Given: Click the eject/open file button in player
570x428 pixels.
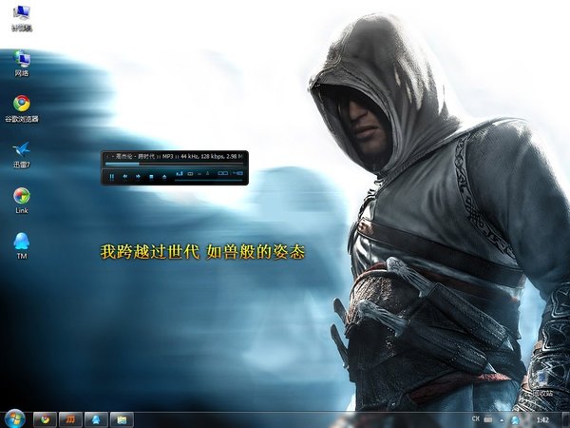Looking at the screenshot, I should (x=164, y=176).
